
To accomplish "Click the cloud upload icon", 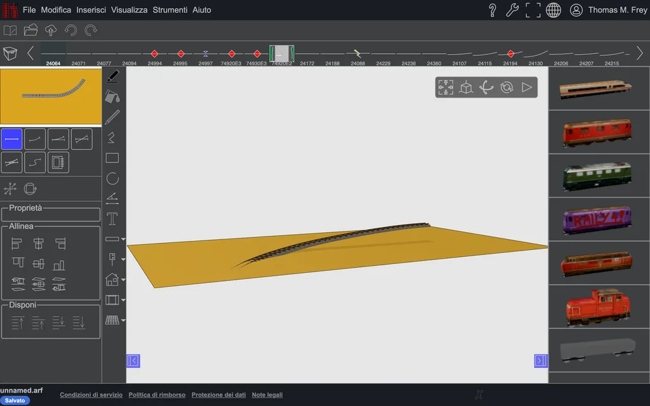I will coord(51,30).
